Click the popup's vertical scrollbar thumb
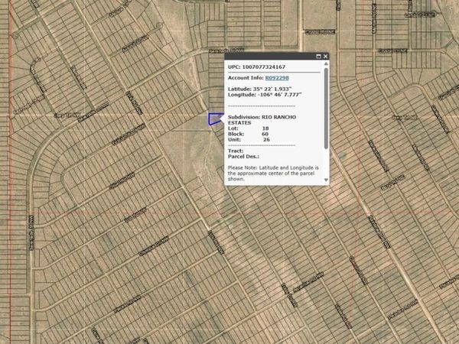459x344 pixels. click(x=327, y=107)
